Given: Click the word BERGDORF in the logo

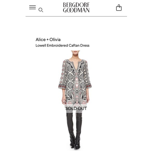Looking at the screenshot, I should tap(76, 5).
